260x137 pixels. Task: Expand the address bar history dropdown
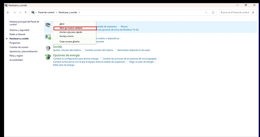206,12
